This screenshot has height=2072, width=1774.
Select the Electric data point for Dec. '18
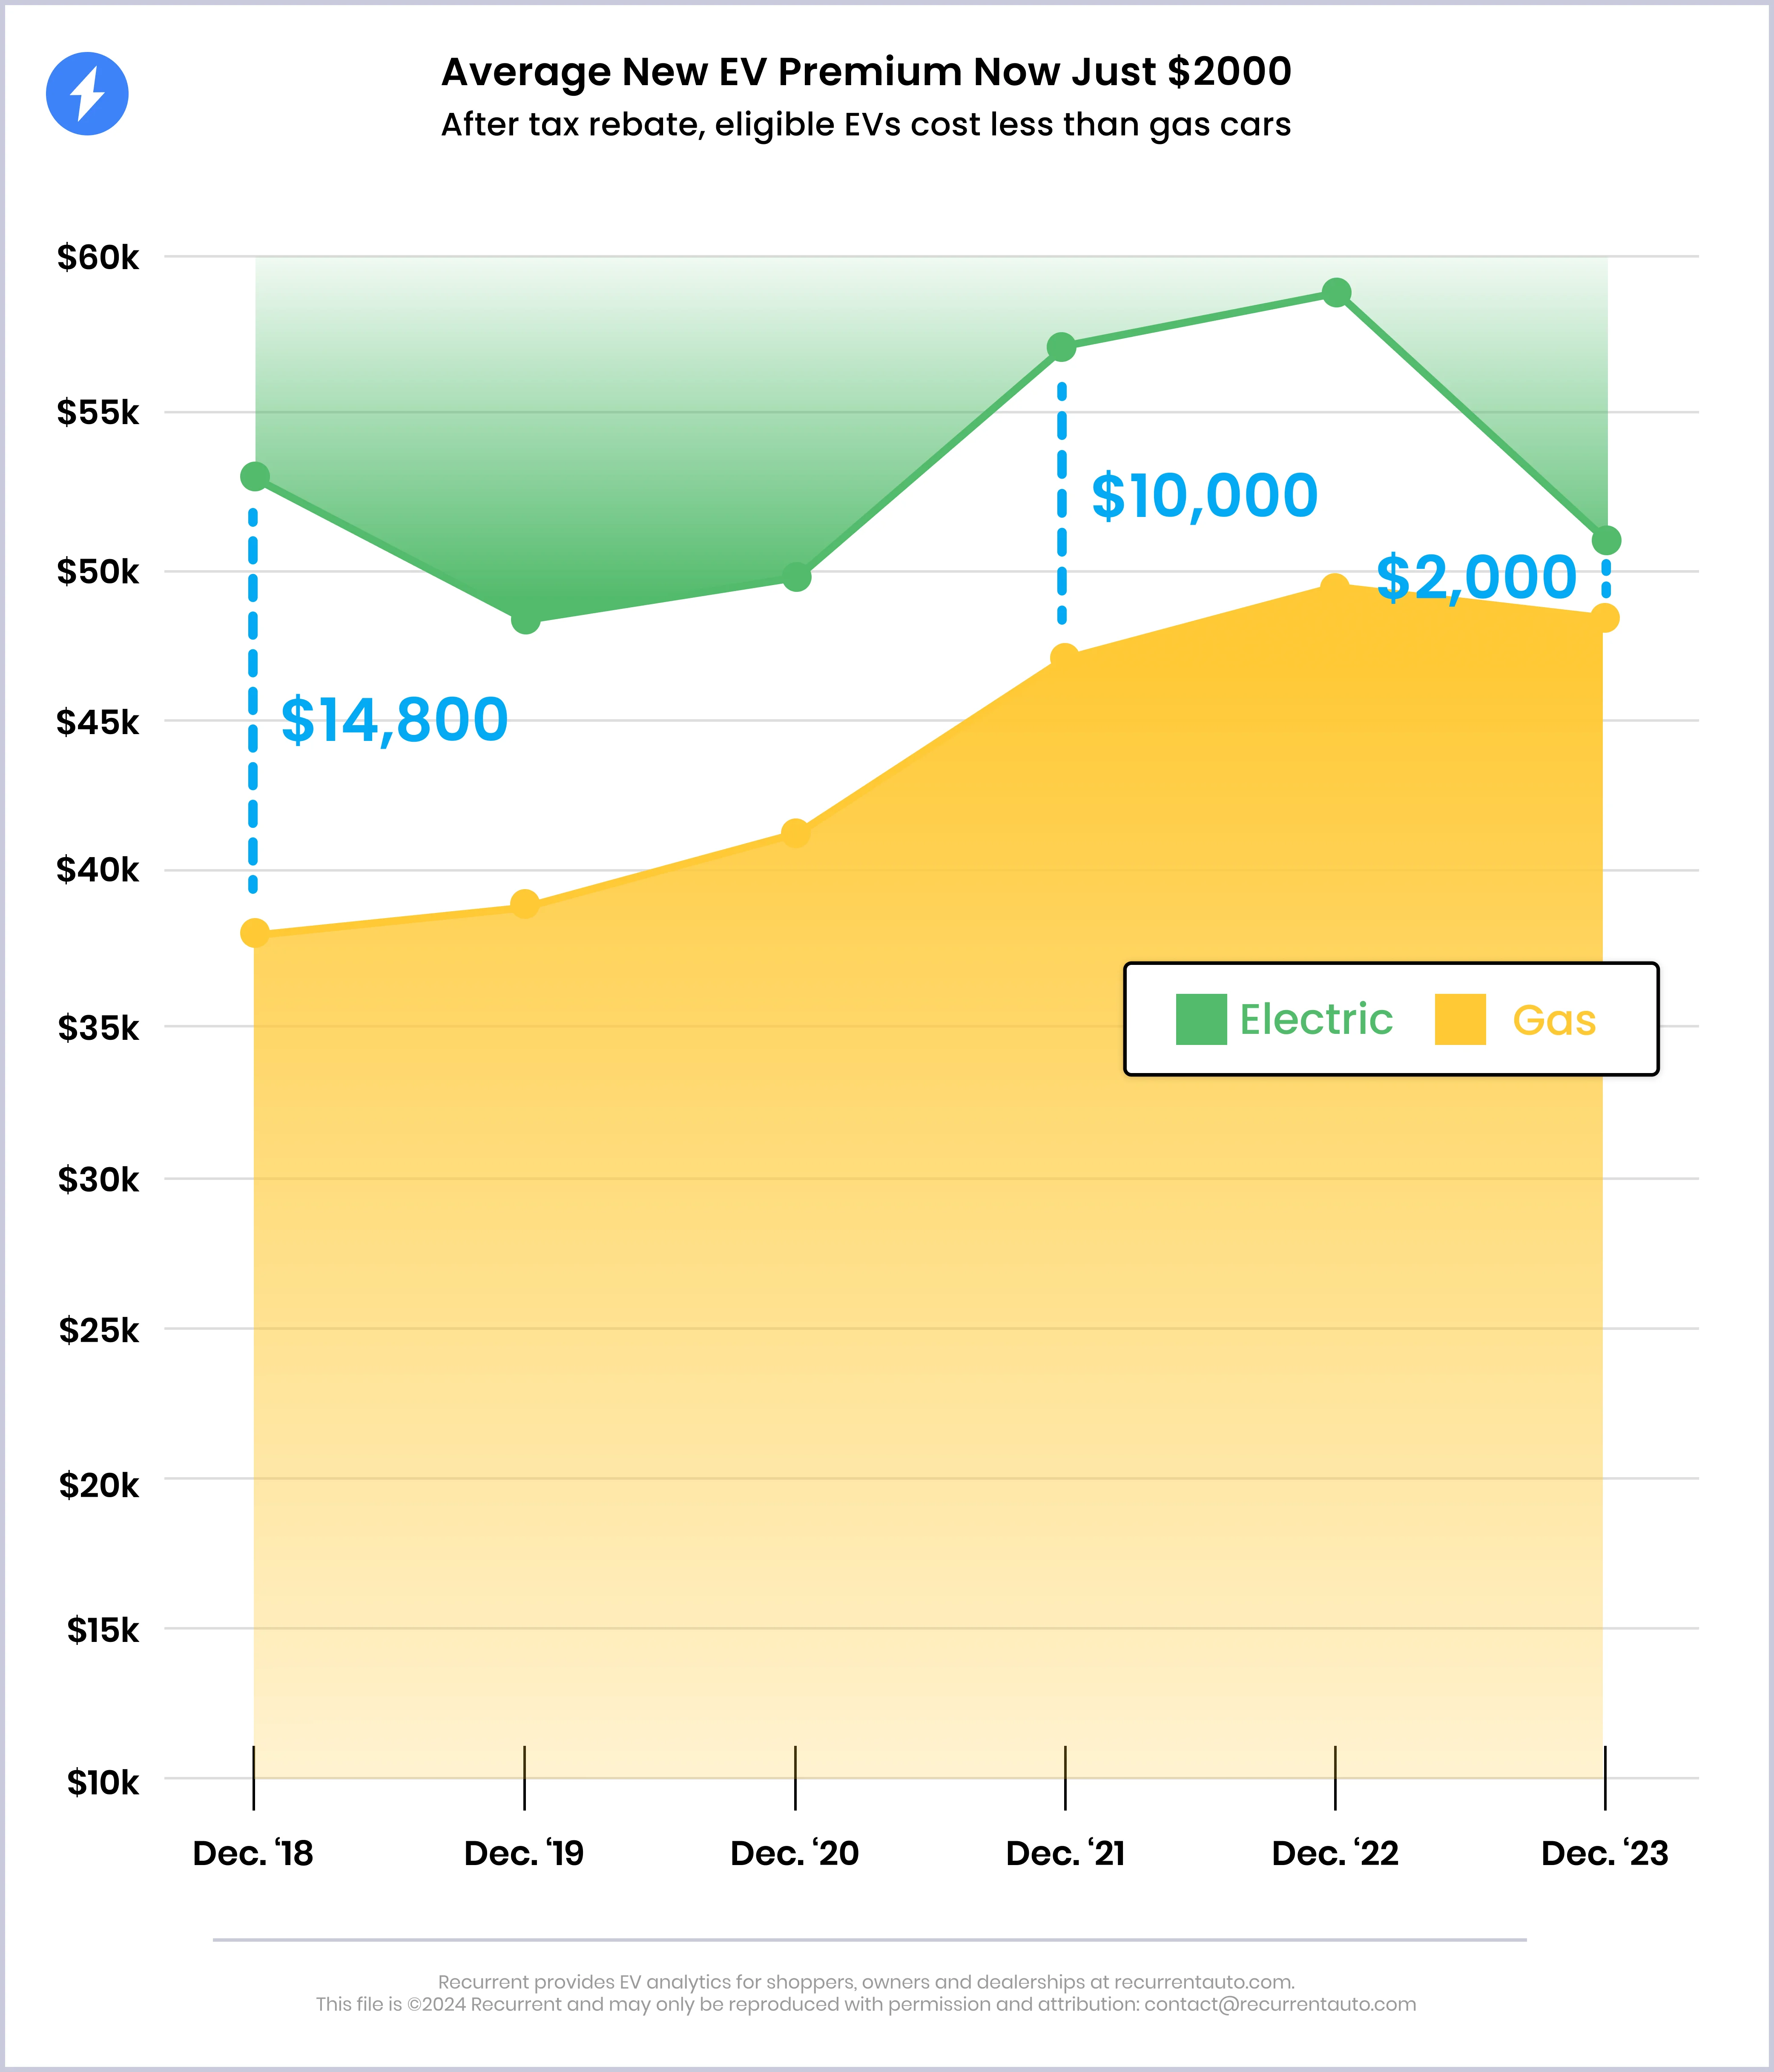(x=255, y=476)
